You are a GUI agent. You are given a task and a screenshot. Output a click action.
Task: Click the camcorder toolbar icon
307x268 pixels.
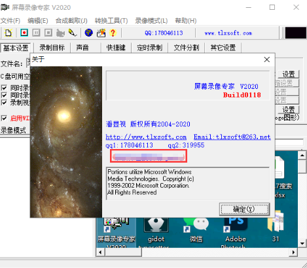[60, 33]
